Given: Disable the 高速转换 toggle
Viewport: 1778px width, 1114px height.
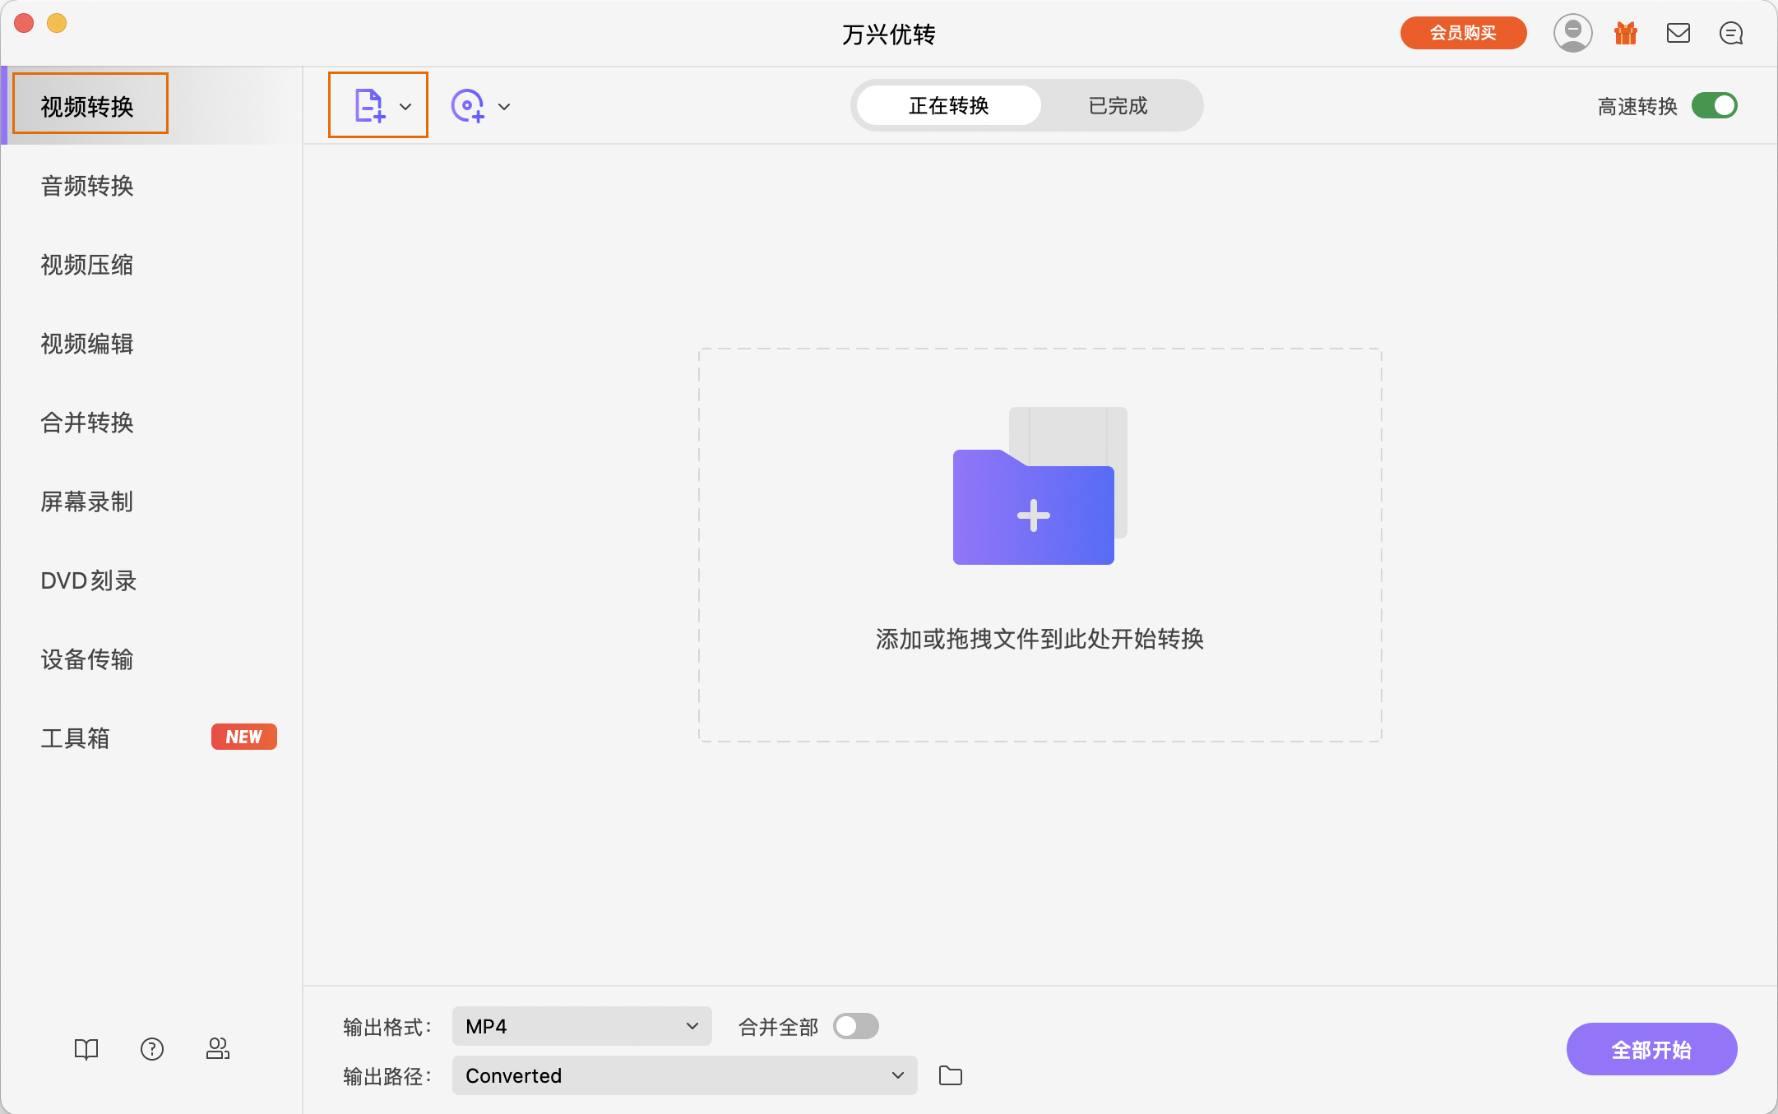Looking at the screenshot, I should [x=1715, y=105].
